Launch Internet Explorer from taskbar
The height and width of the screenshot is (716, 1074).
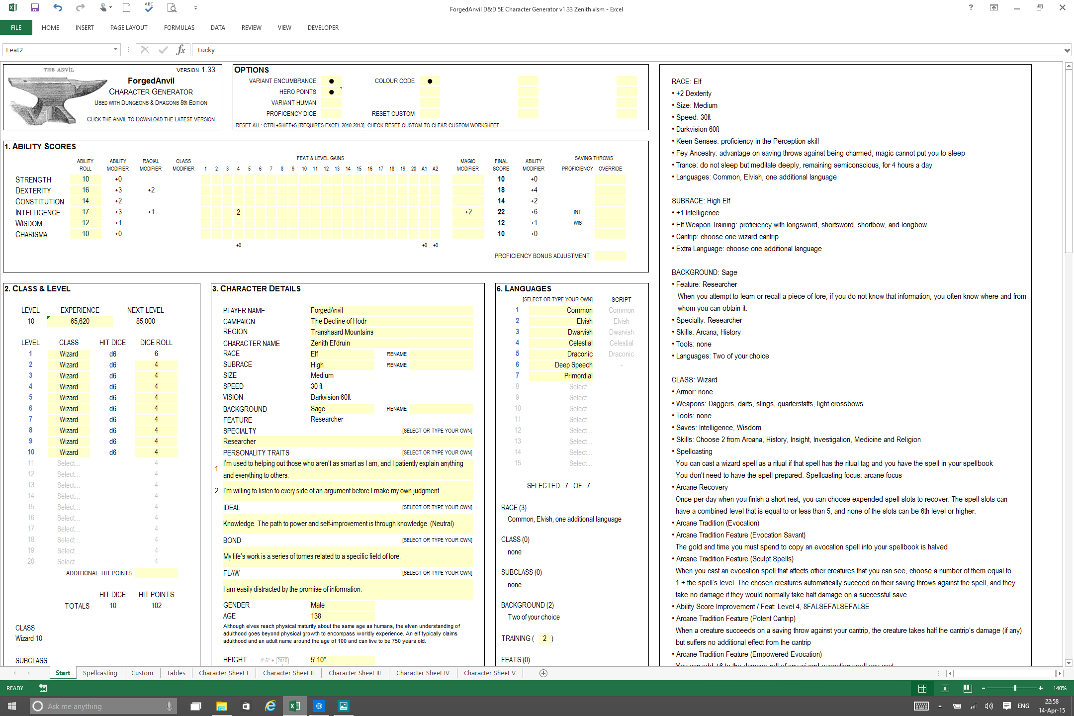tap(270, 706)
